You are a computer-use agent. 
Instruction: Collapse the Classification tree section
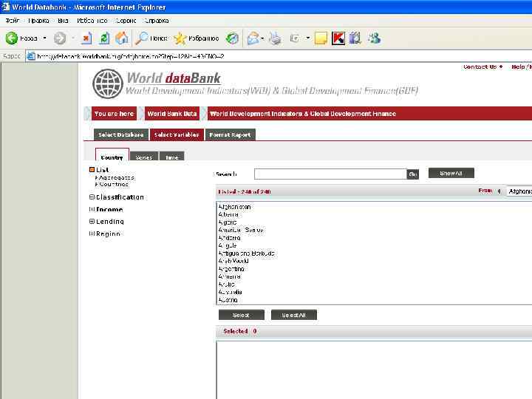[x=92, y=197]
